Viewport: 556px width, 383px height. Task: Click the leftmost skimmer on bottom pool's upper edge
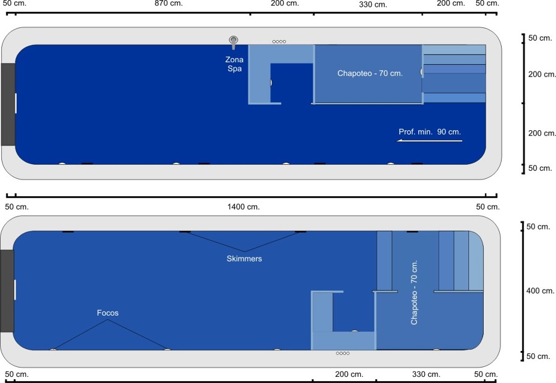(68, 231)
